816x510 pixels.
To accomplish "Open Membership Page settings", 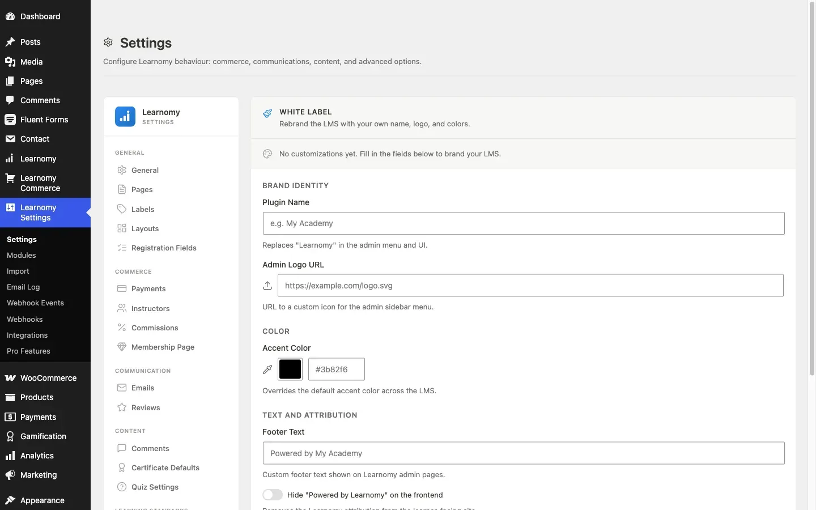I will point(171,347).
